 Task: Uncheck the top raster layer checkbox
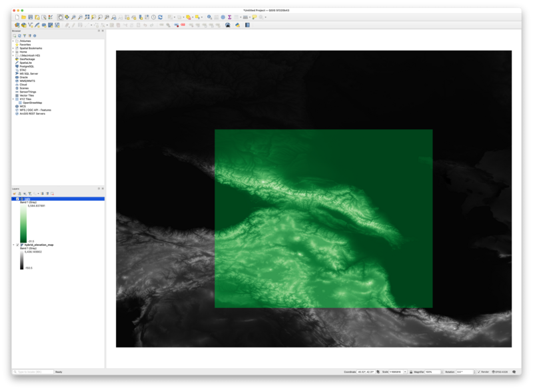[17, 199]
